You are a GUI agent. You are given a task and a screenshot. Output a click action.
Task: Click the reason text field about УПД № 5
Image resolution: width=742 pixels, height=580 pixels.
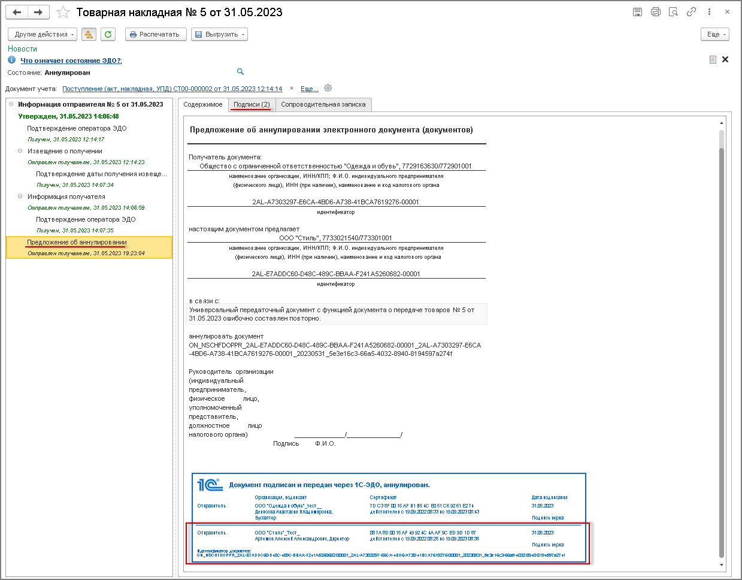click(x=337, y=314)
